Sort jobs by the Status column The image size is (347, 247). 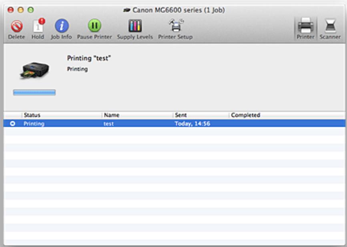(x=62, y=115)
